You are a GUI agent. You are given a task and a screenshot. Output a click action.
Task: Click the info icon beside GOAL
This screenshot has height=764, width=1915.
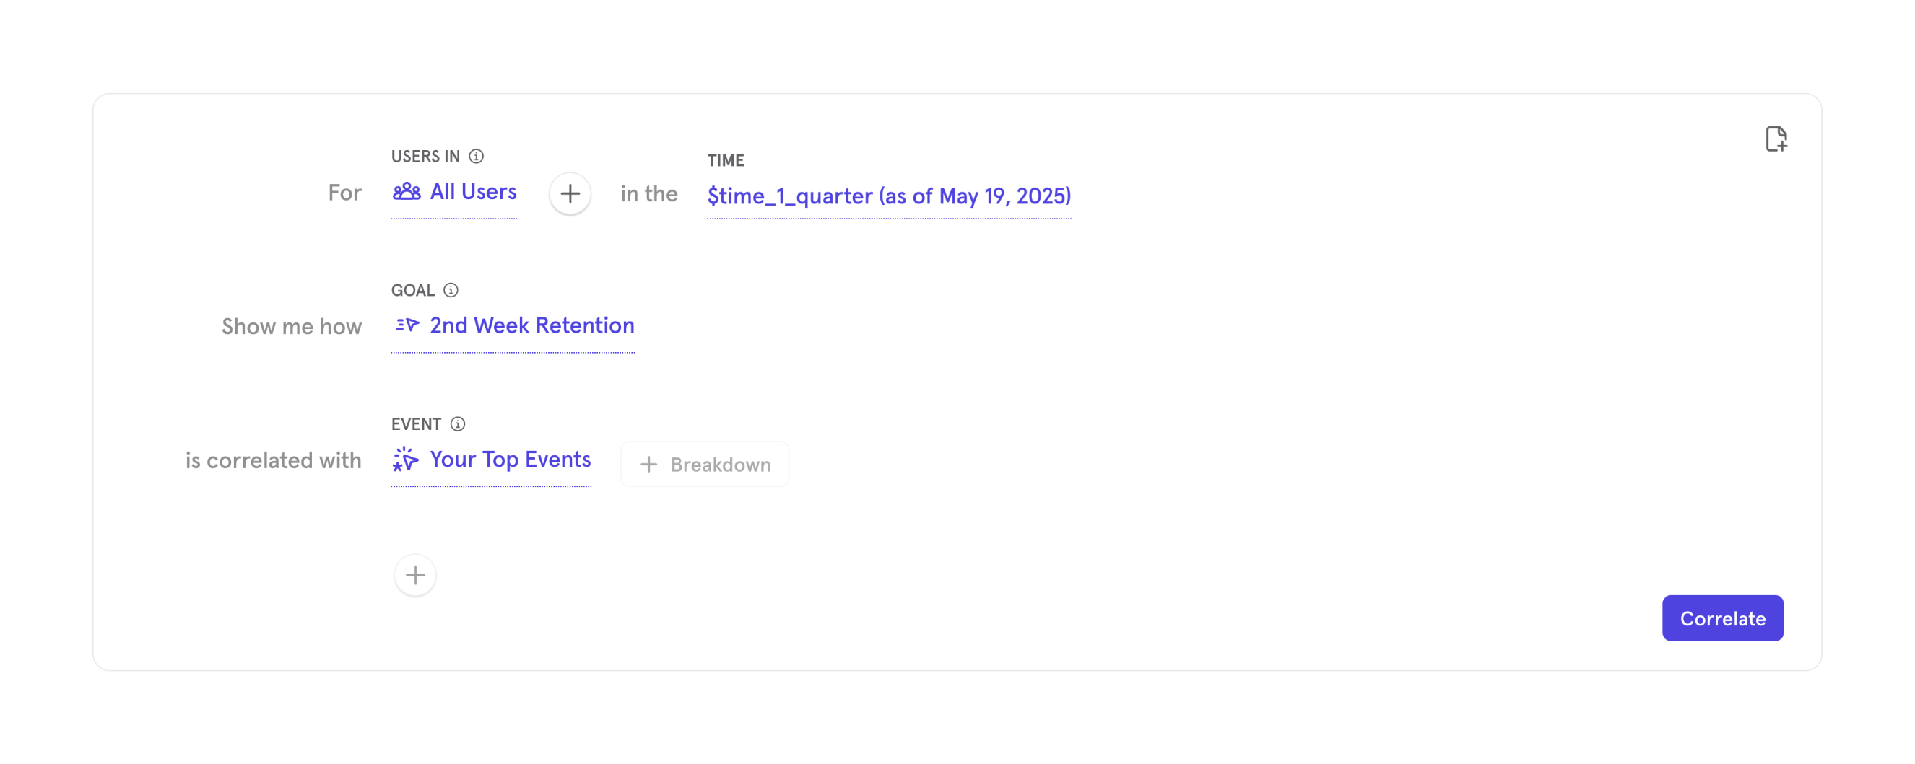pyautogui.click(x=451, y=290)
